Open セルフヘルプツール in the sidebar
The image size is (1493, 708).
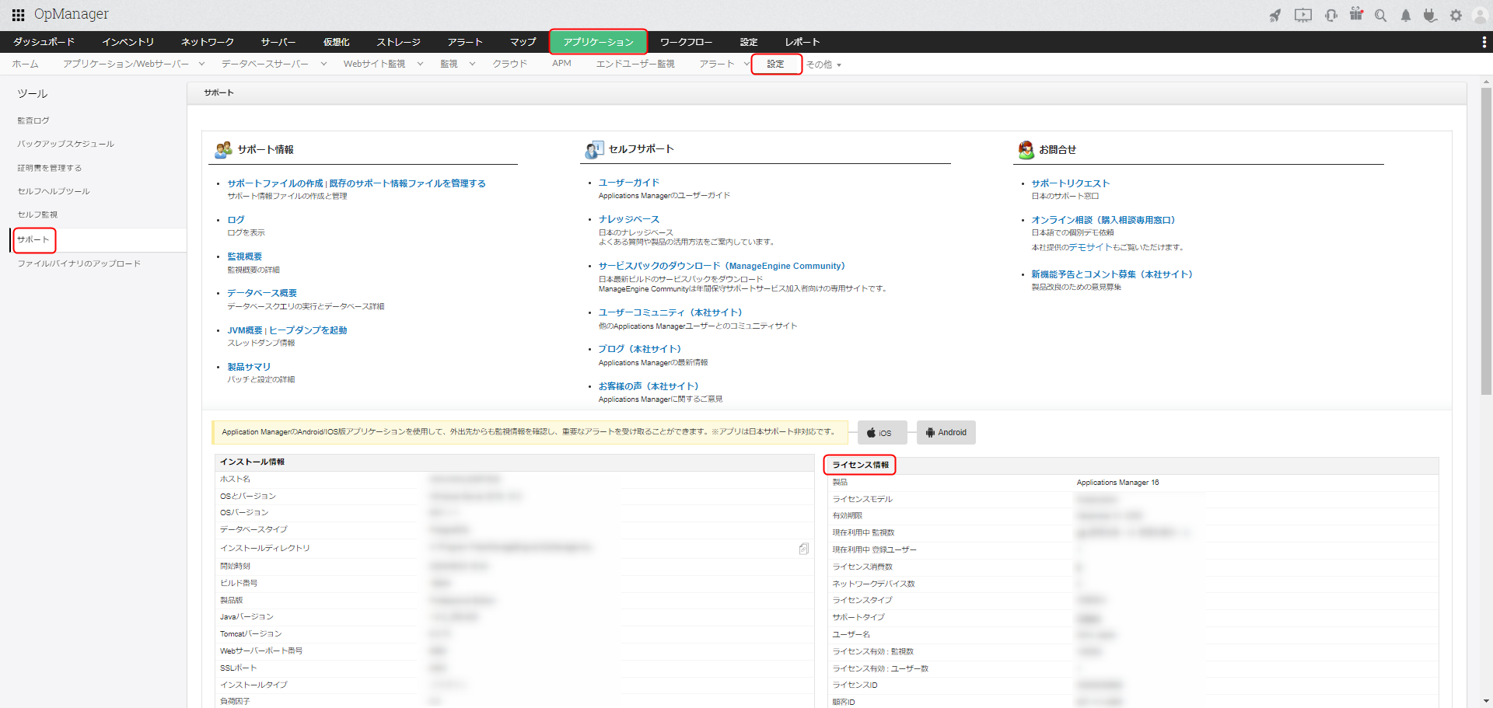click(x=54, y=191)
